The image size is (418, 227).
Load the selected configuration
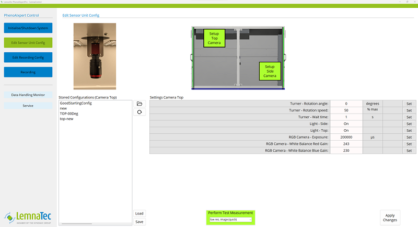pos(140,213)
